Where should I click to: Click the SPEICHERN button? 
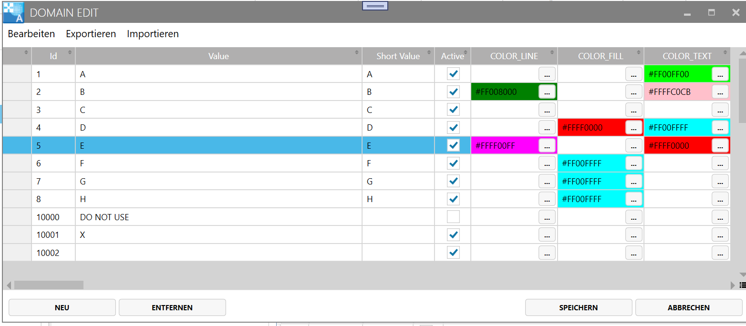578,307
